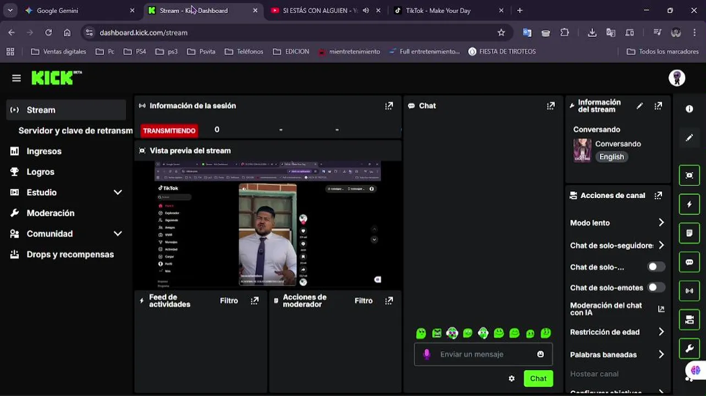706x396 pixels.
Task: Open Servidor y clave de retransmisión
Action: [75, 130]
